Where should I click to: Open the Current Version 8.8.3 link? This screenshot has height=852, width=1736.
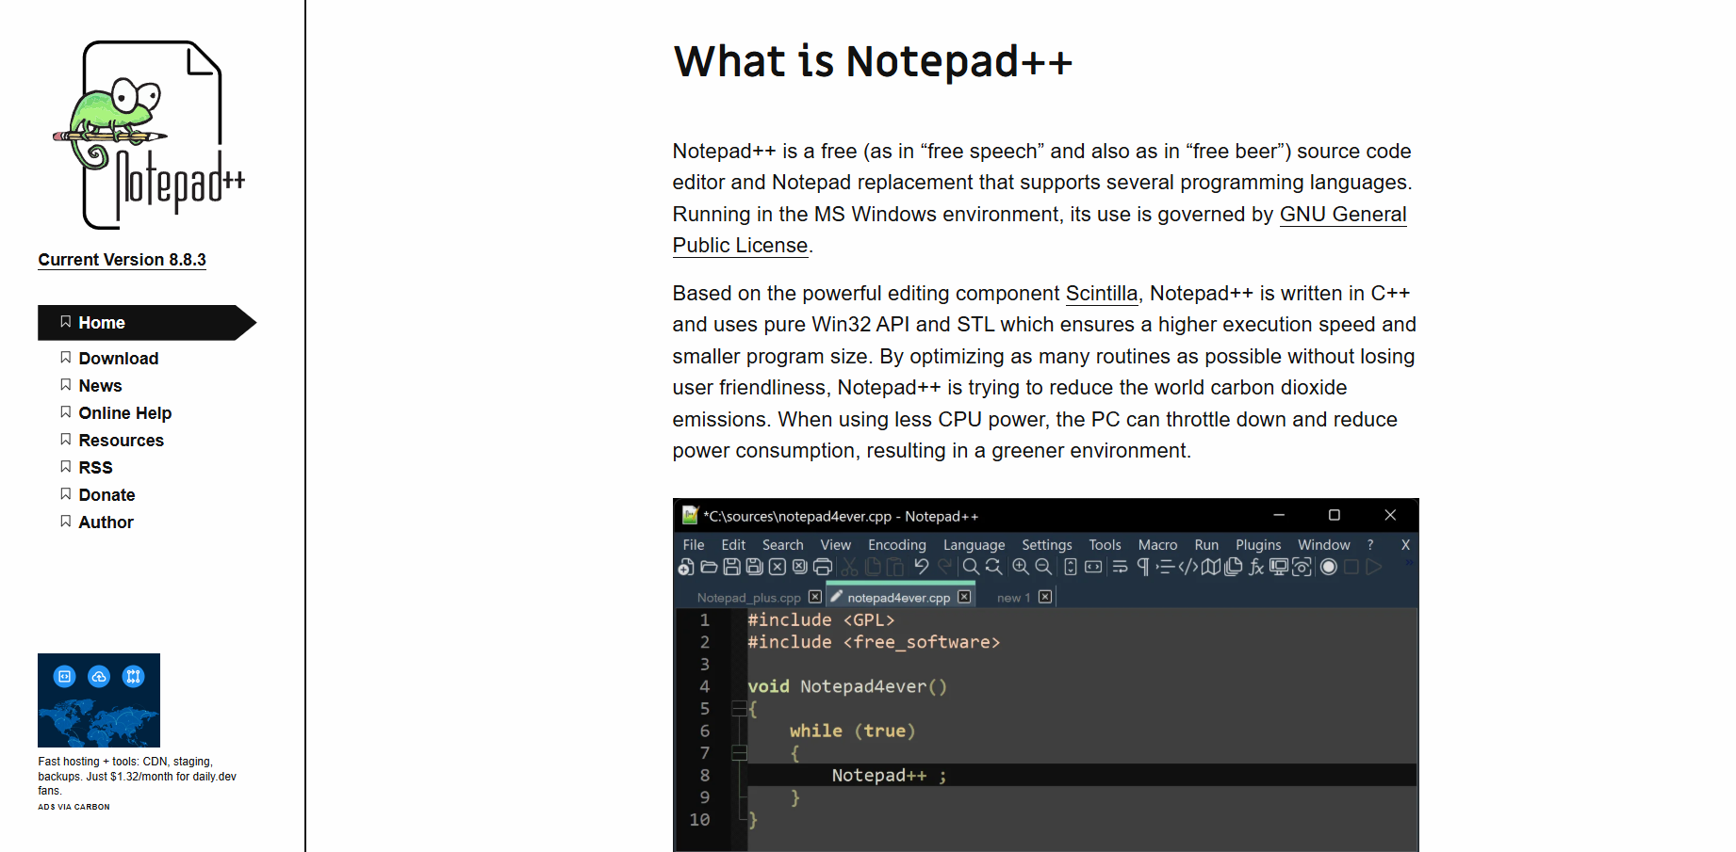123,260
